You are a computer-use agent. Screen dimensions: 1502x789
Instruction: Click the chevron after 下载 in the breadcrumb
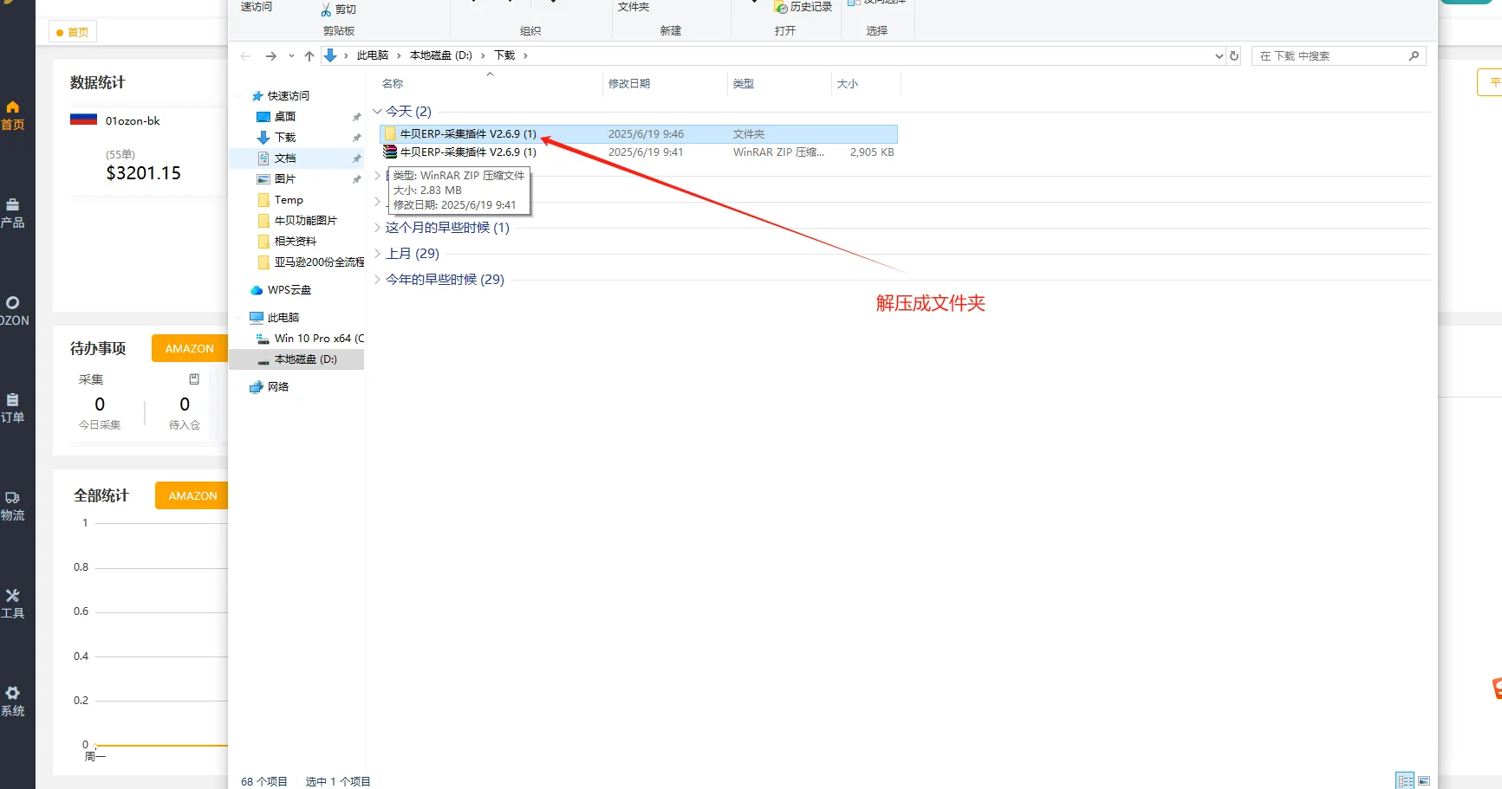coord(525,55)
